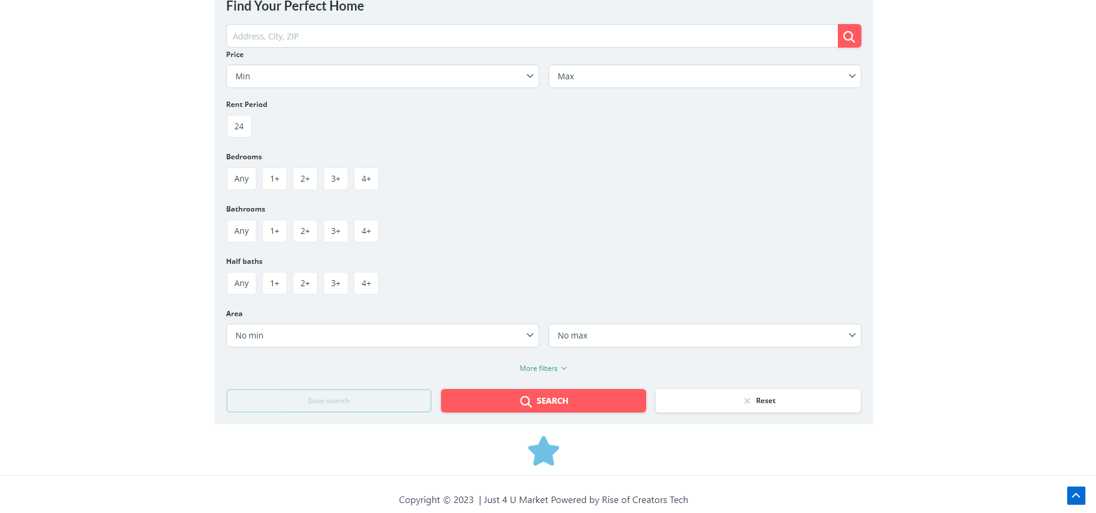Expand the No min area dropdown
The image size is (1096, 513).
click(382, 336)
